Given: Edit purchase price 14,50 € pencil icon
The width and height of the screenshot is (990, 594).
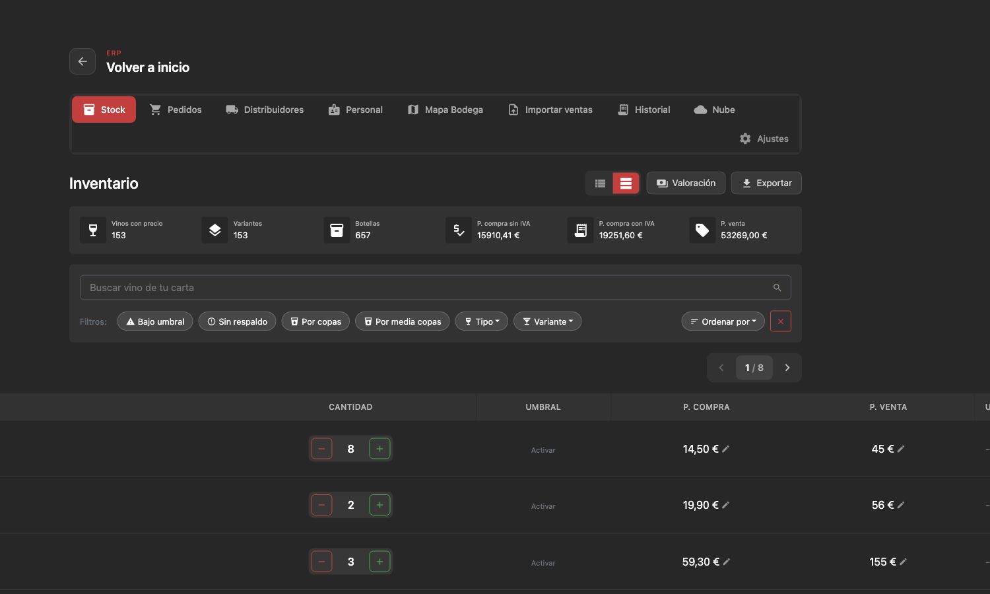Looking at the screenshot, I should click(x=726, y=449).
